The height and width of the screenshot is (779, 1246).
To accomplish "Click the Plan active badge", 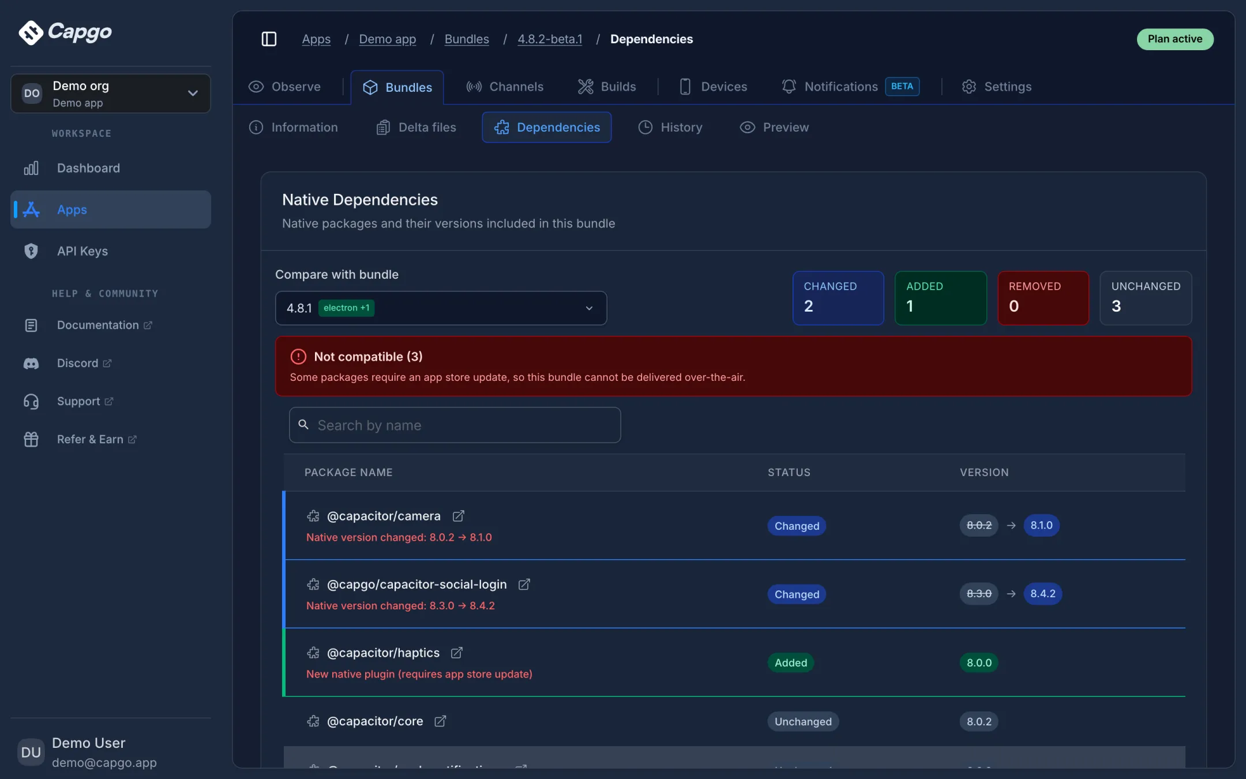I will coord(1175,39).
